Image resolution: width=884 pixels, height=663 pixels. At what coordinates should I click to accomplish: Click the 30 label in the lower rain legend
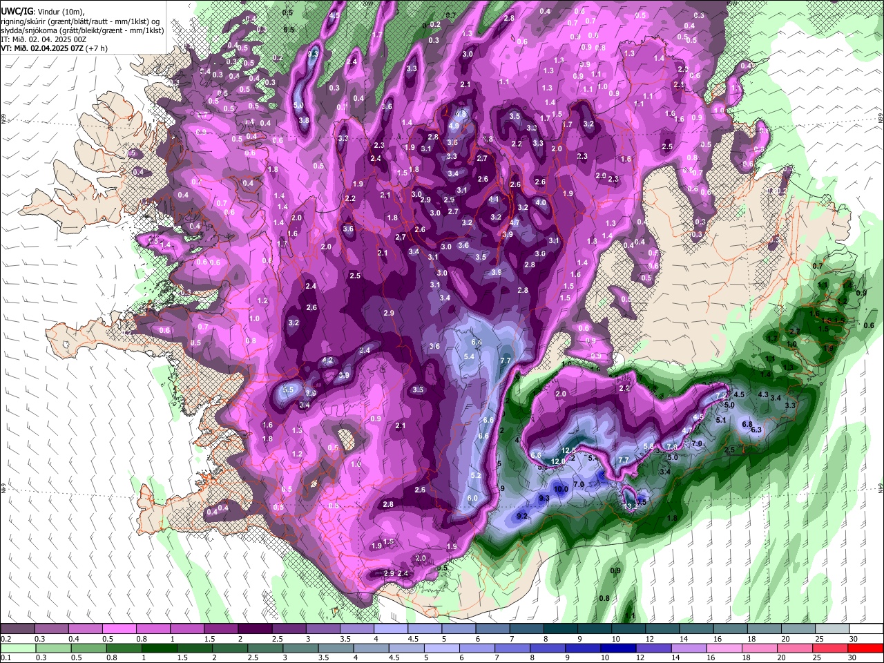coord(854,657)
